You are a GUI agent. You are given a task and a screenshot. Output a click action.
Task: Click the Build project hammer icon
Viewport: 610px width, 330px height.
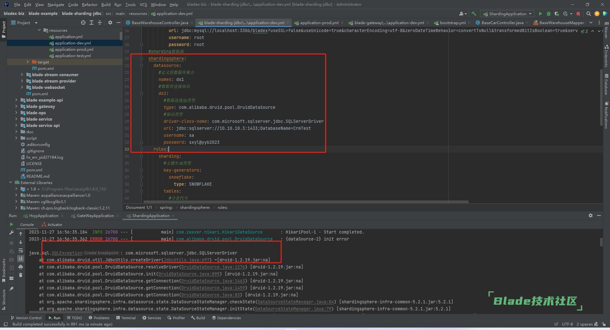point(474,14)
